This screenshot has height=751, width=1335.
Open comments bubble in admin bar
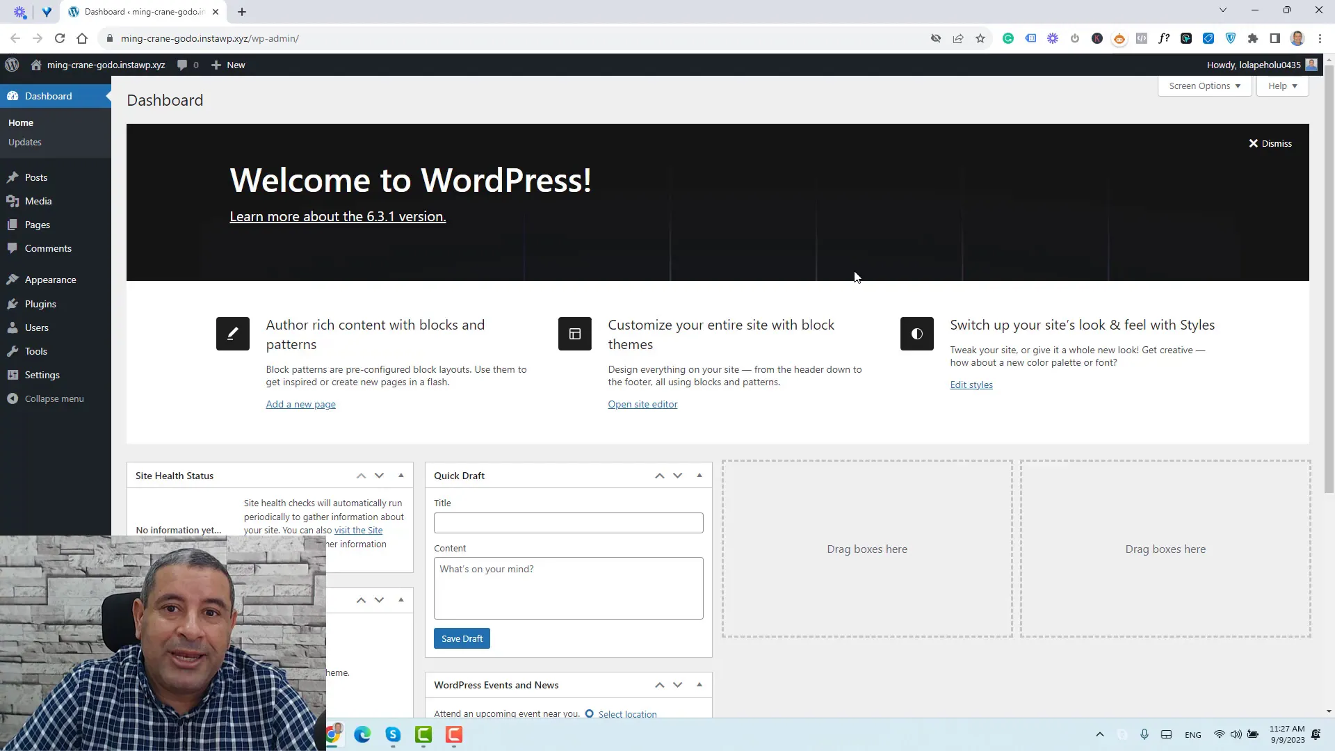click(x=188, y=65)
